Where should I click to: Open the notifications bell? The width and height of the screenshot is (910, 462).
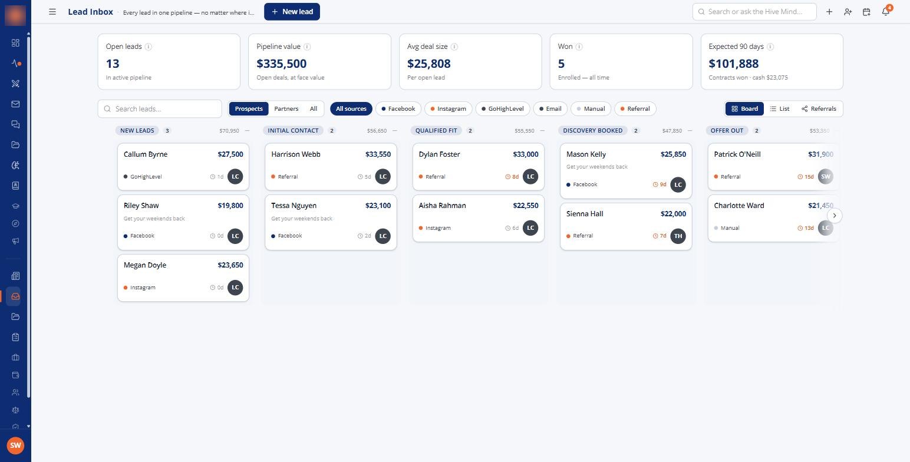pos(885,12)
